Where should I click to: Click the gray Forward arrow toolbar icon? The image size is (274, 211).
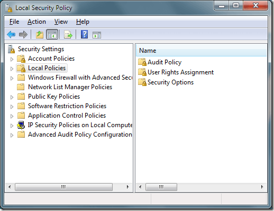pyautogui.click(x=23, y=34)
